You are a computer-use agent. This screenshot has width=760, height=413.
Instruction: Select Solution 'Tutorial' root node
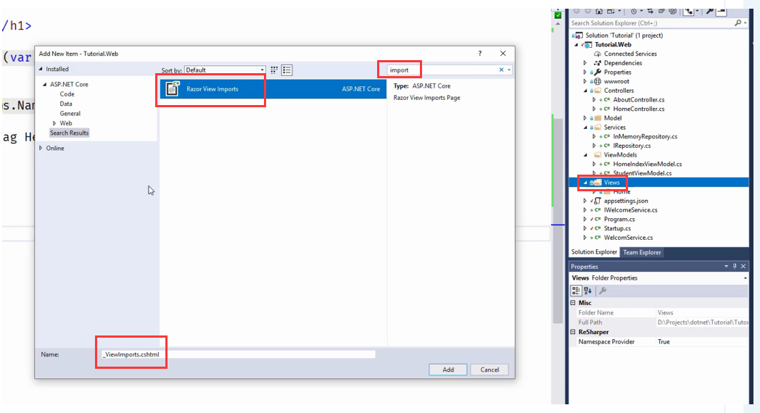(624, 36)
